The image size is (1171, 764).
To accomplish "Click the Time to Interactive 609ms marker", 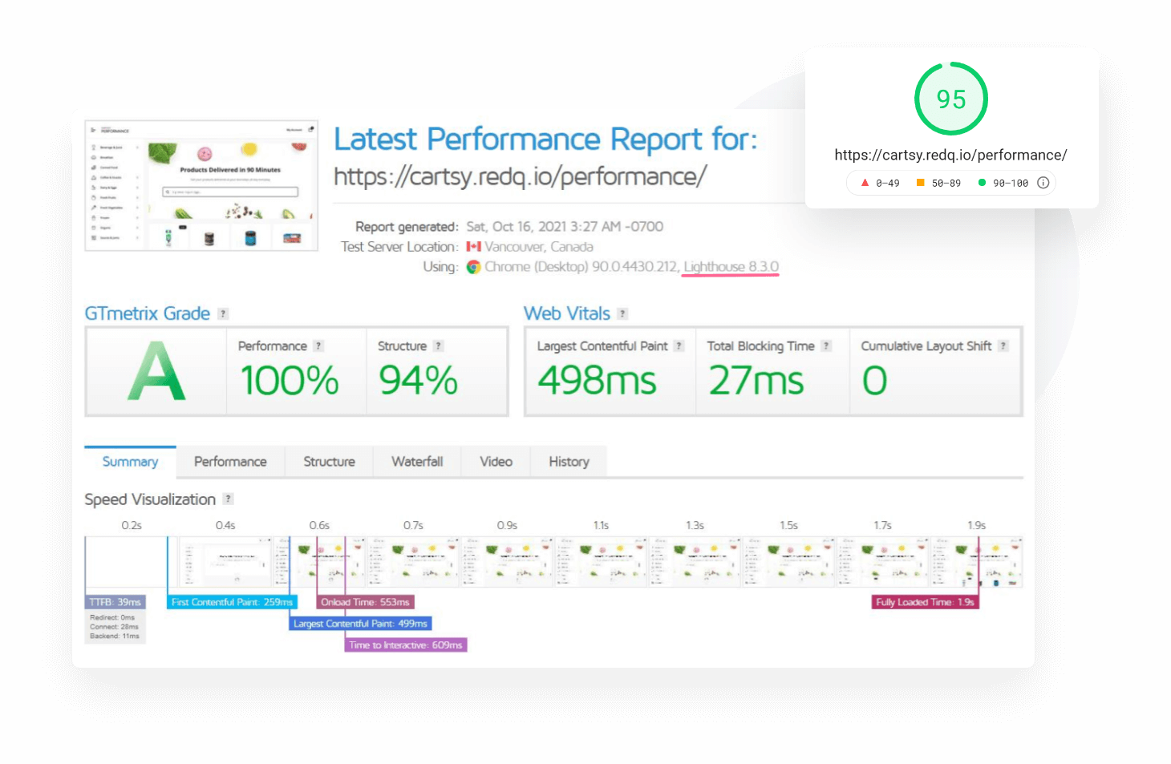I will pos(406,645).
